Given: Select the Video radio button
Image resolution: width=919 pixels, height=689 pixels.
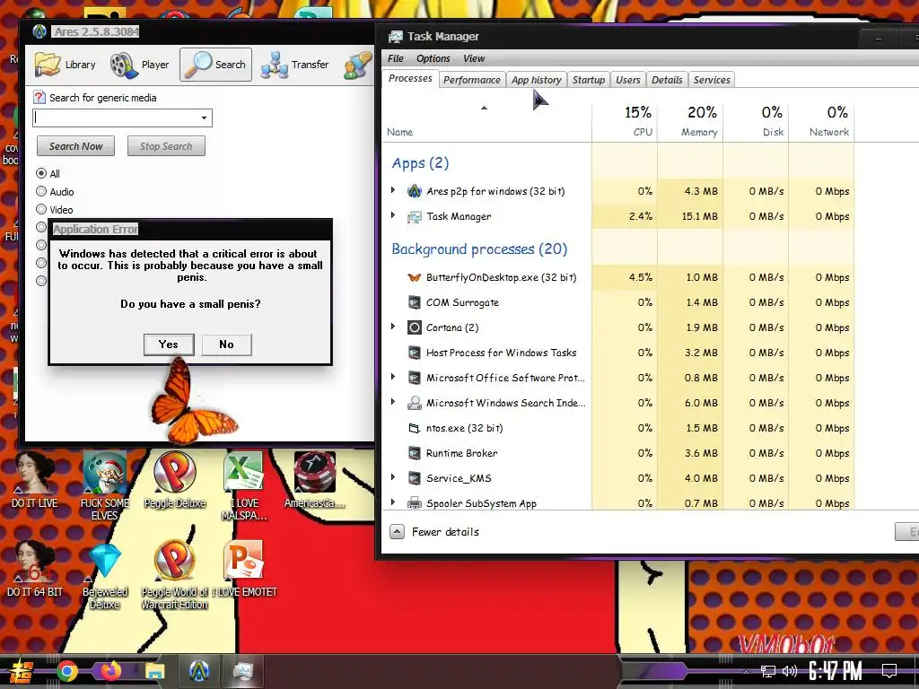Looking at the screenshot, I should point(41,209).
